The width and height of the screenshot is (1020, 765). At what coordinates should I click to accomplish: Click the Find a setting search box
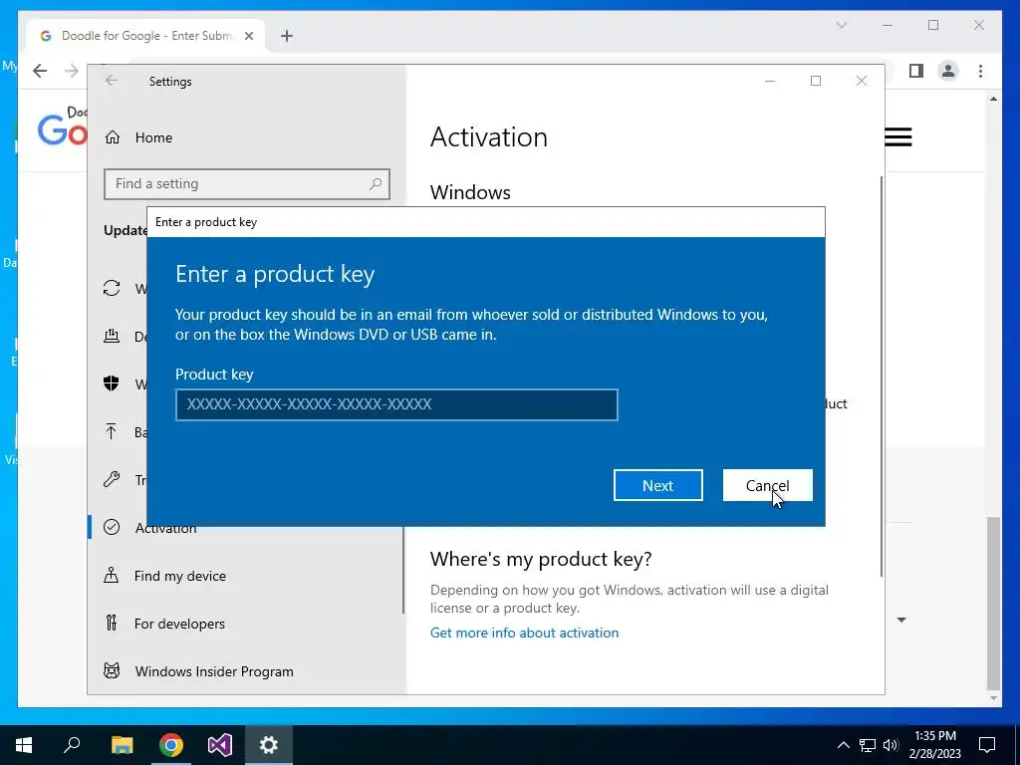click(247, 184)
